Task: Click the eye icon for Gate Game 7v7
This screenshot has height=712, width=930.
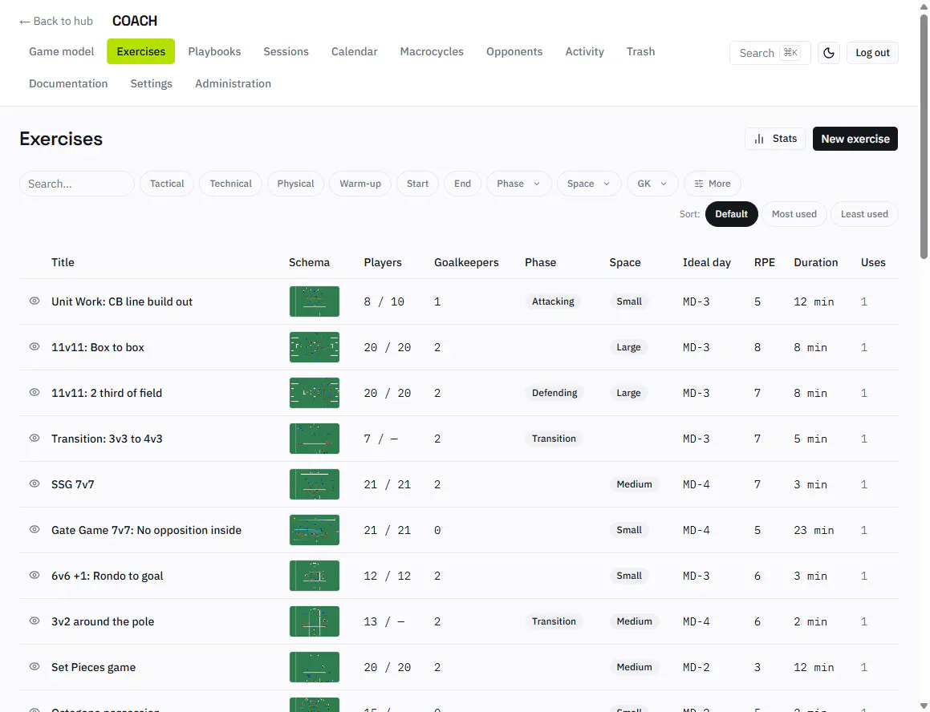Action: tap(35, 529)
